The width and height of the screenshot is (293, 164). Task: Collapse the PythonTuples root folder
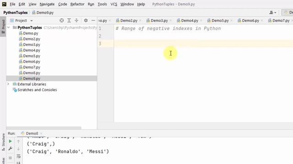coord(8,27)
